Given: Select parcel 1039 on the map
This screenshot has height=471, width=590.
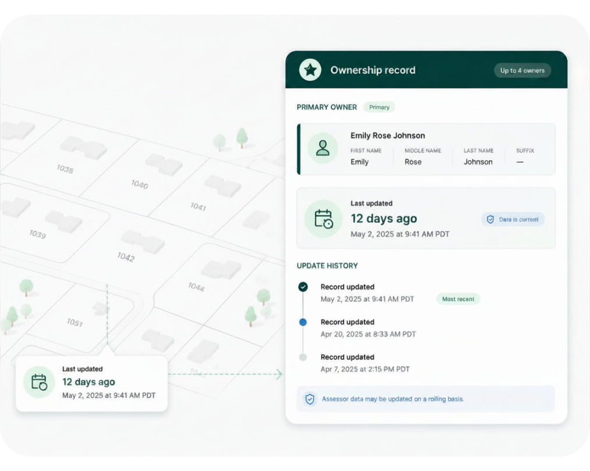Looking at the screenshot, I should pos(38,234).
